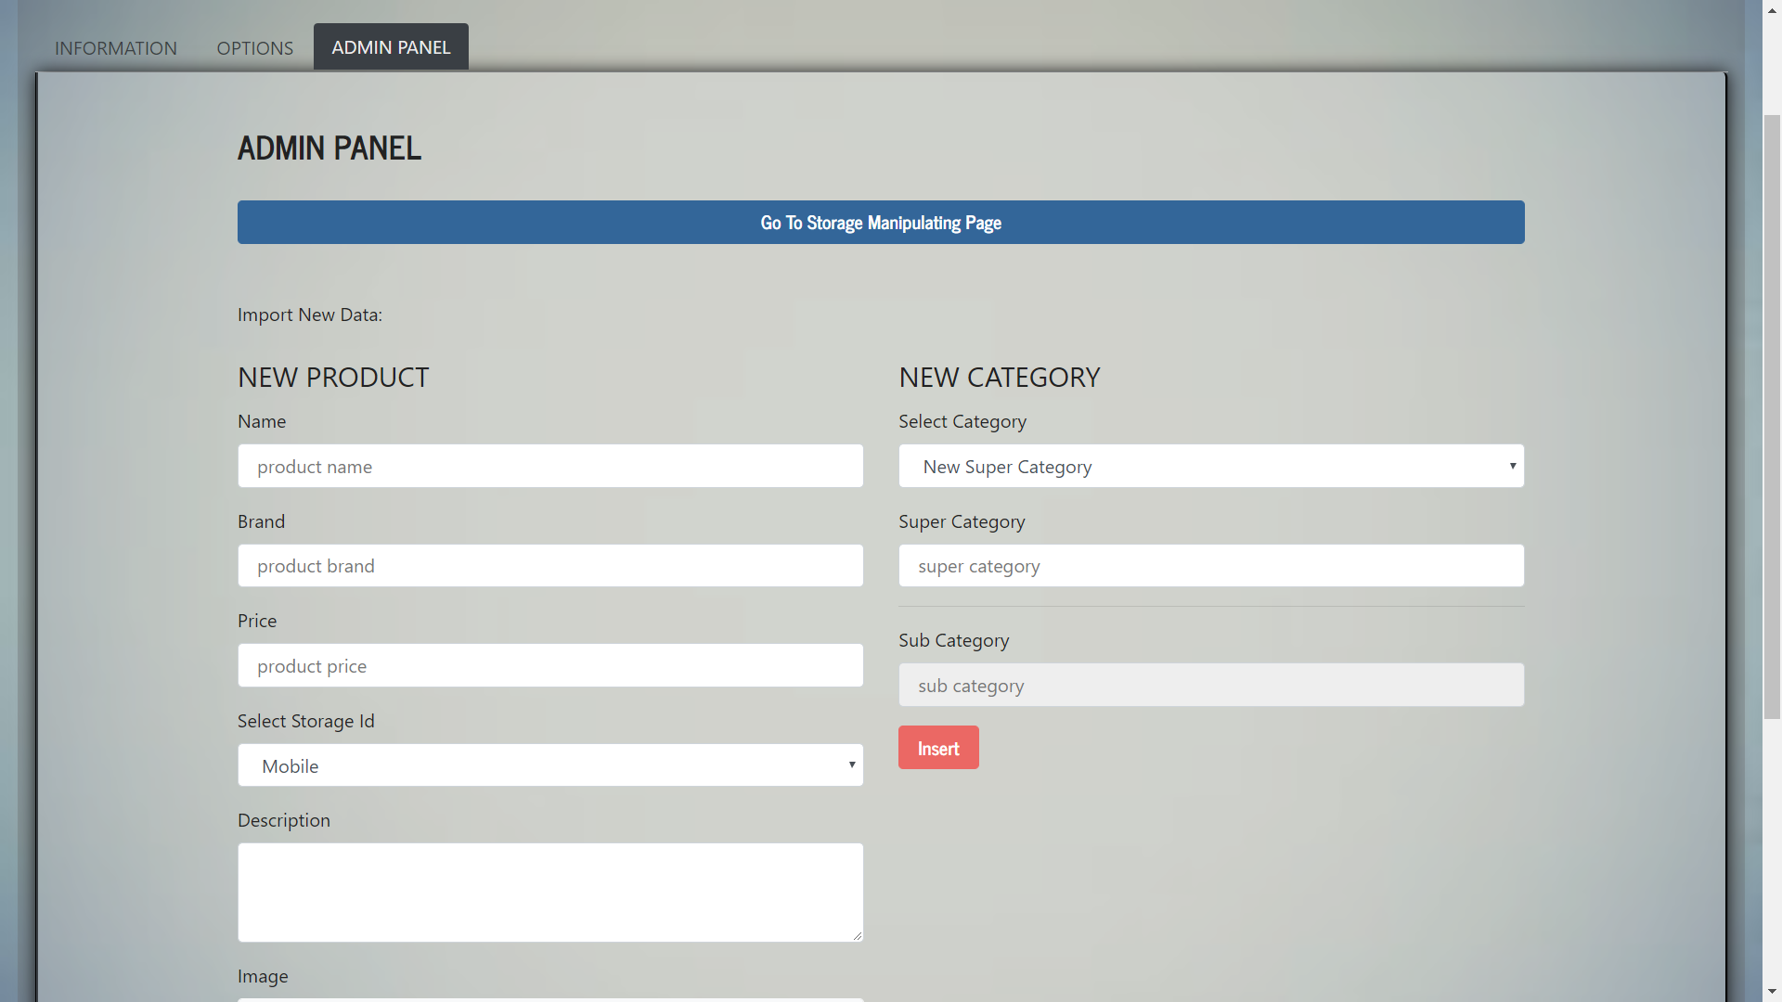The image size is (1782, 1002).
Task: Click the Description text area
Action: 550,893
